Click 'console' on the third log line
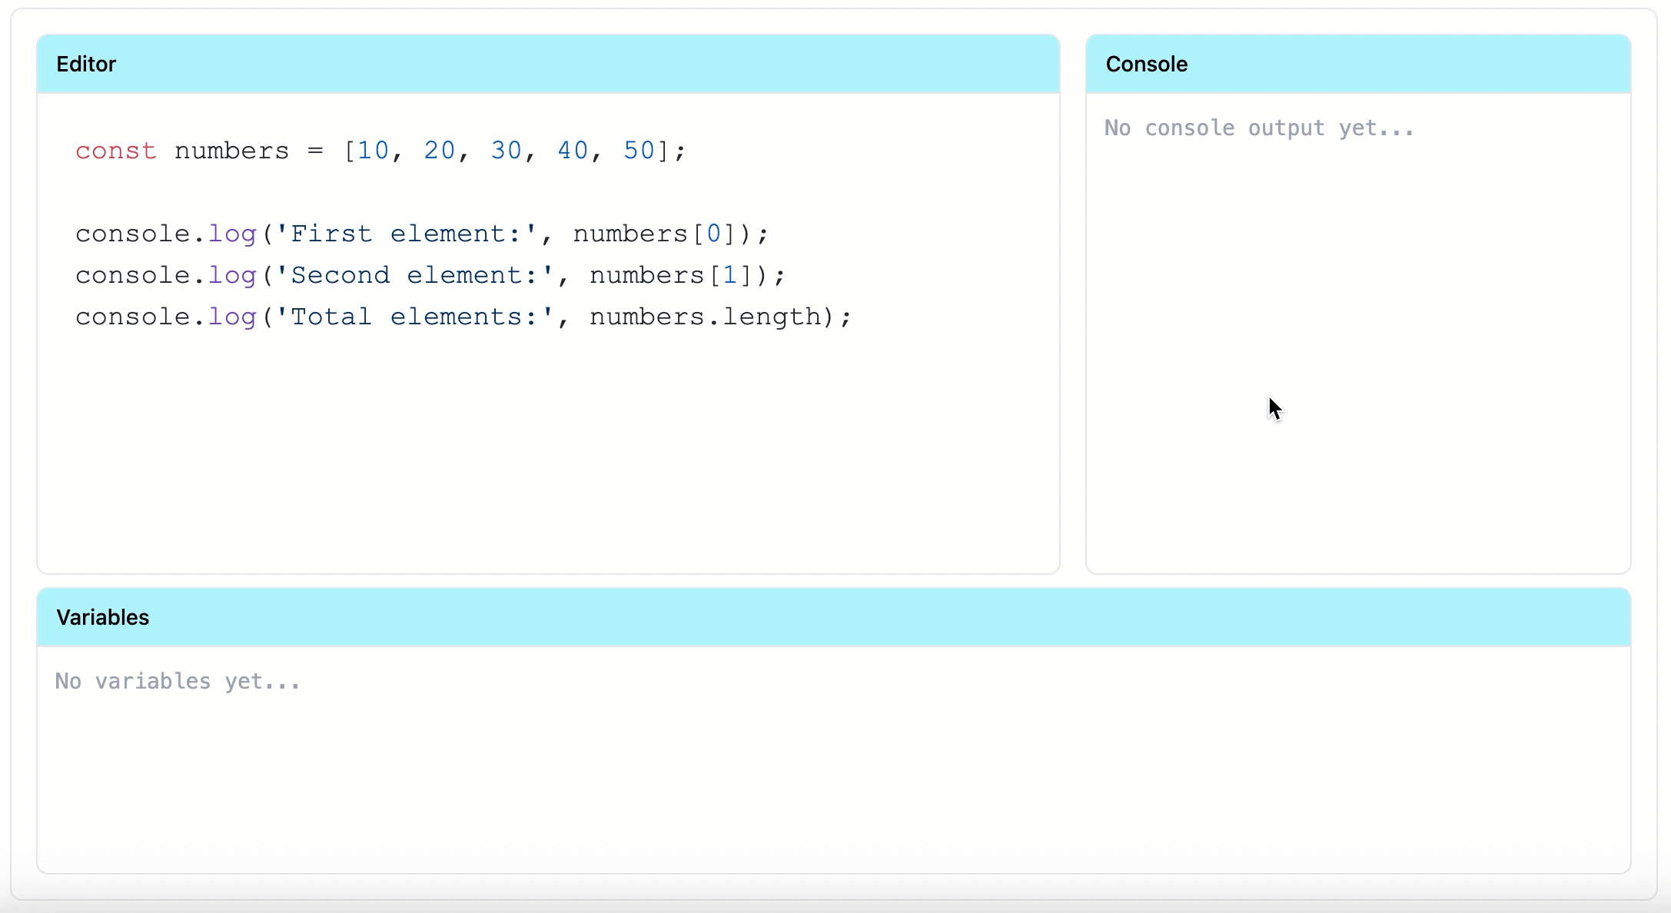The height and width of the screenshot is (913, 1671). coord(132,317)
